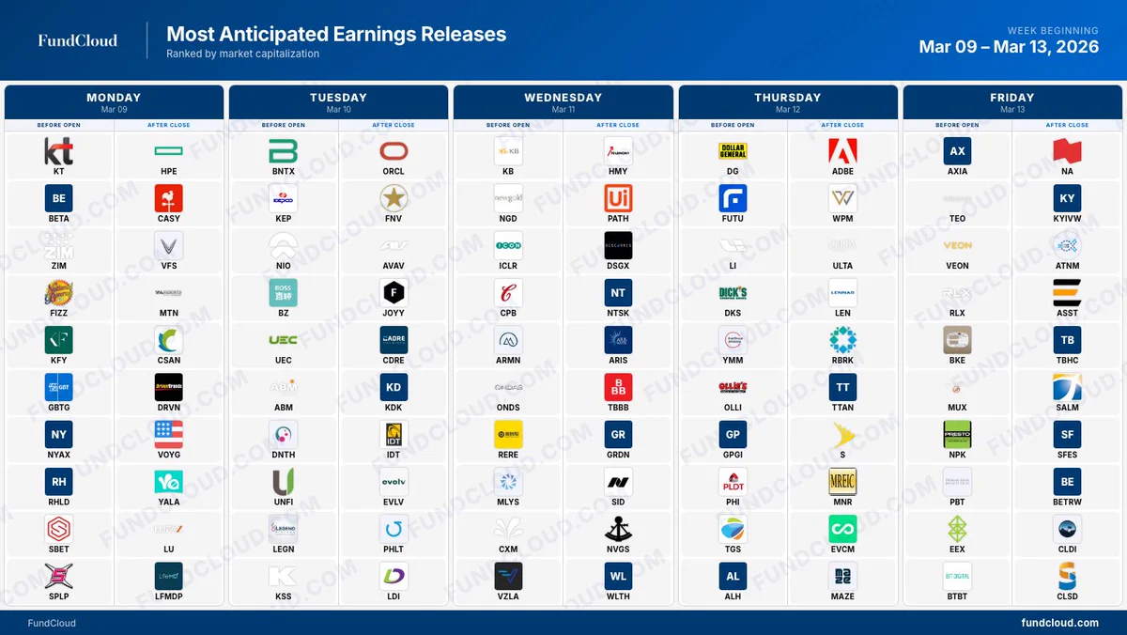Click the BETA ticker tile
1127x635 pixels.
click(x=59, y=204)
